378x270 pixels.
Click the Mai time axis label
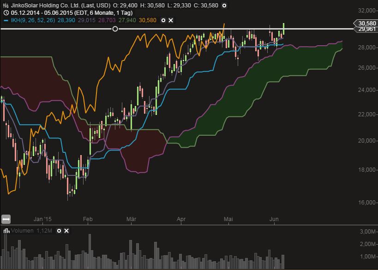pos(228,219)
